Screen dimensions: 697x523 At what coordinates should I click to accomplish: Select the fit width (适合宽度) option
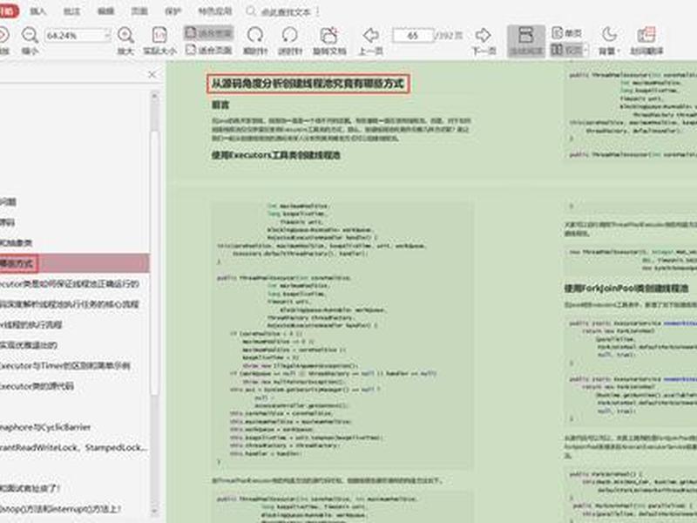click(x=208, y=32)
